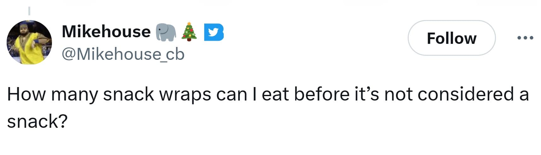Click the word "it's" in the tweet

tap(367, 94)
